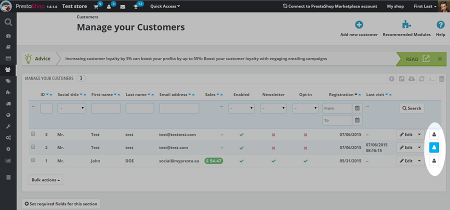Open the envelope messages icon in header
Viewport: 450px width, 210px height.
pyautogui.click(x=122, y=6)
